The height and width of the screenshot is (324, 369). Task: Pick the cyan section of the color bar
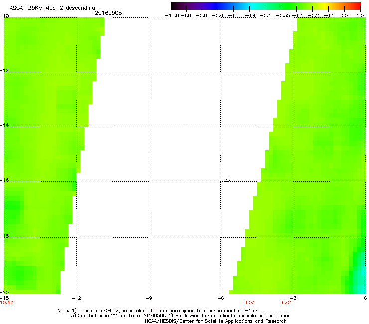coord(253,6)
